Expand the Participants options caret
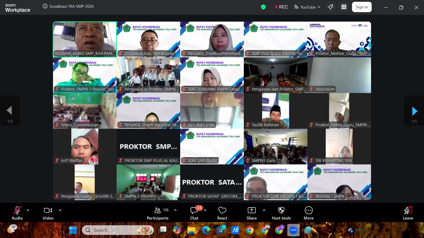This screenshot has width=424, height=238. tap(175, 210)
